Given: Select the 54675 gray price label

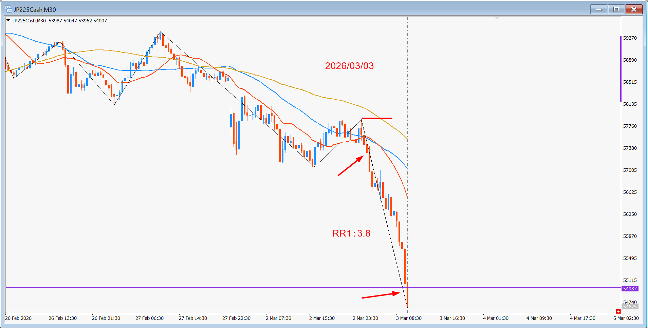Looking at the screenshot, I should [x=630, y=307].
